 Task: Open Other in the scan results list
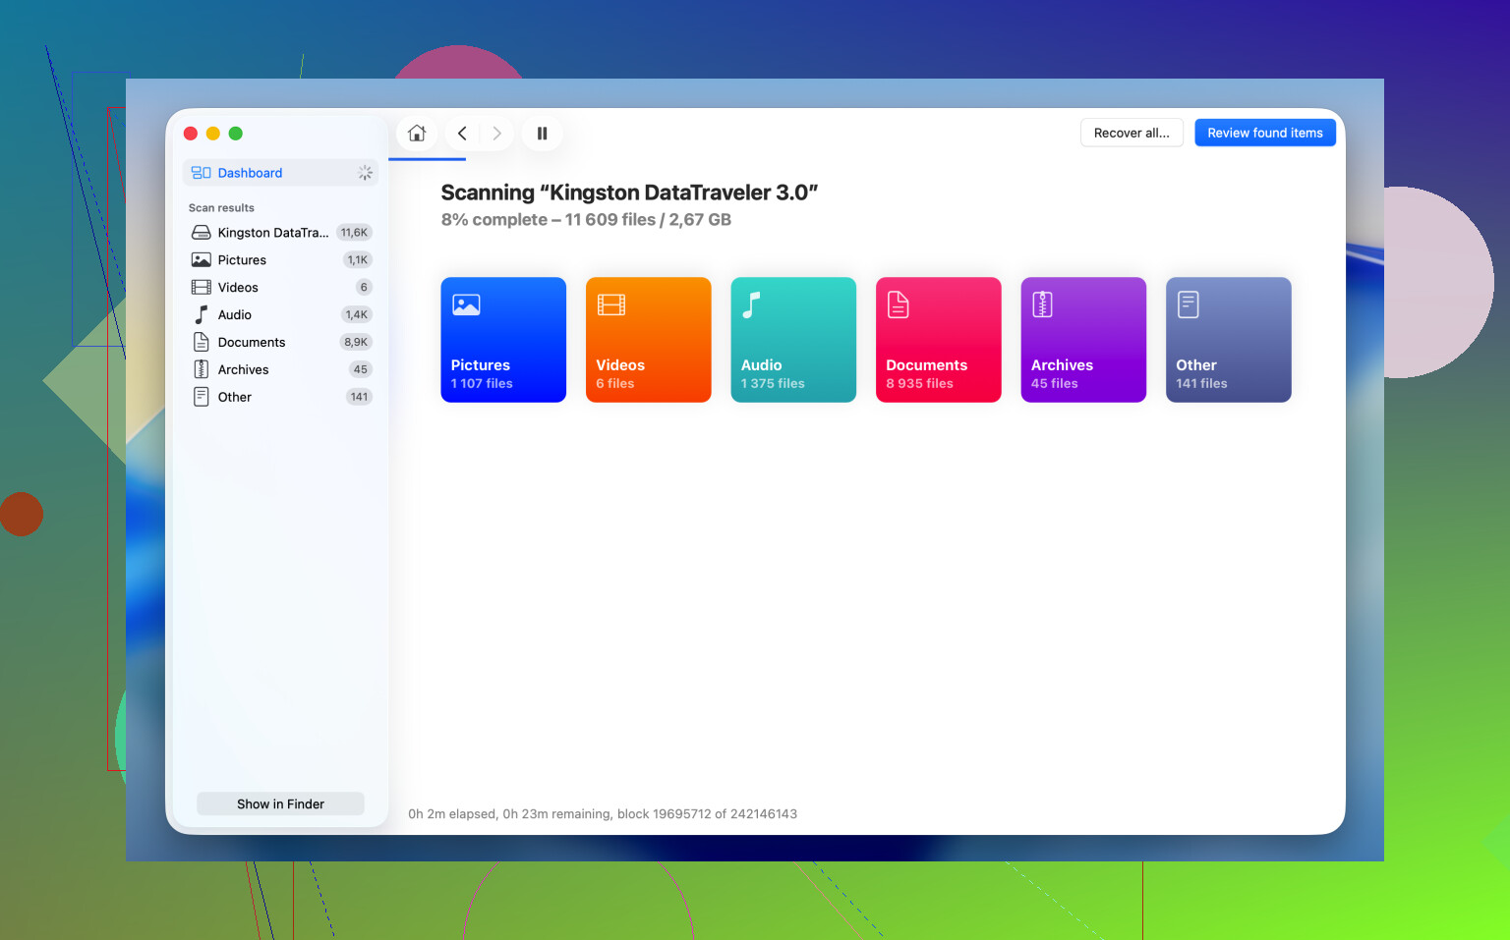(x=280, y=397)
